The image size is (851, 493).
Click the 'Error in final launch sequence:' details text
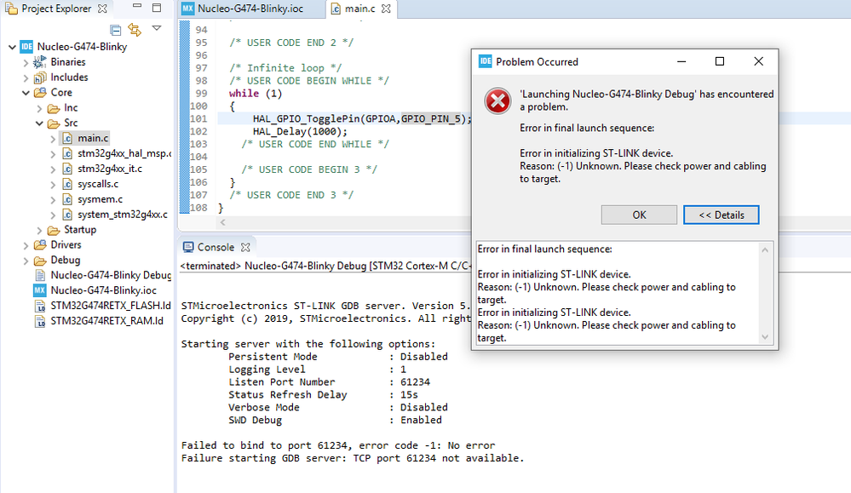pos(544,249)
